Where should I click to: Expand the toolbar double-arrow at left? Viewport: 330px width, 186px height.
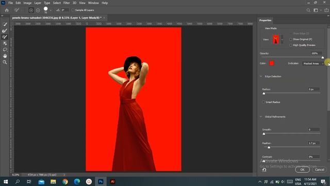pos(2,16)
